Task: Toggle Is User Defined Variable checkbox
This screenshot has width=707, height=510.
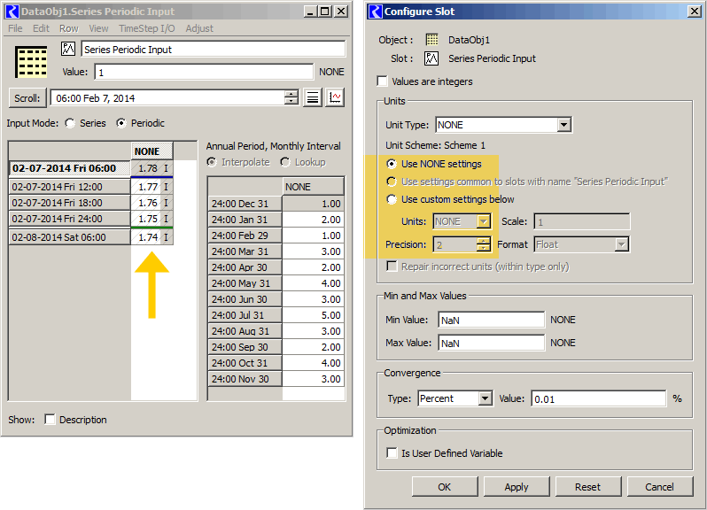Action: (x=392, y=452)
